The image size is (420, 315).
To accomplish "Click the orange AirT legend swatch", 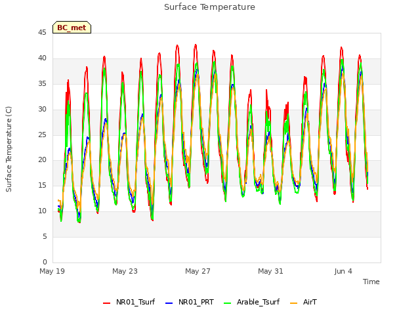I will (x=293, y=303).
